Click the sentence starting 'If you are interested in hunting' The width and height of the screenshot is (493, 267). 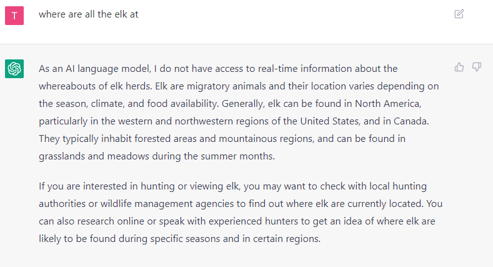point(241,195)
